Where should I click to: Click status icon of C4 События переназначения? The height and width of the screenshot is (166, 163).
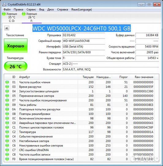[x=7, y=136]
